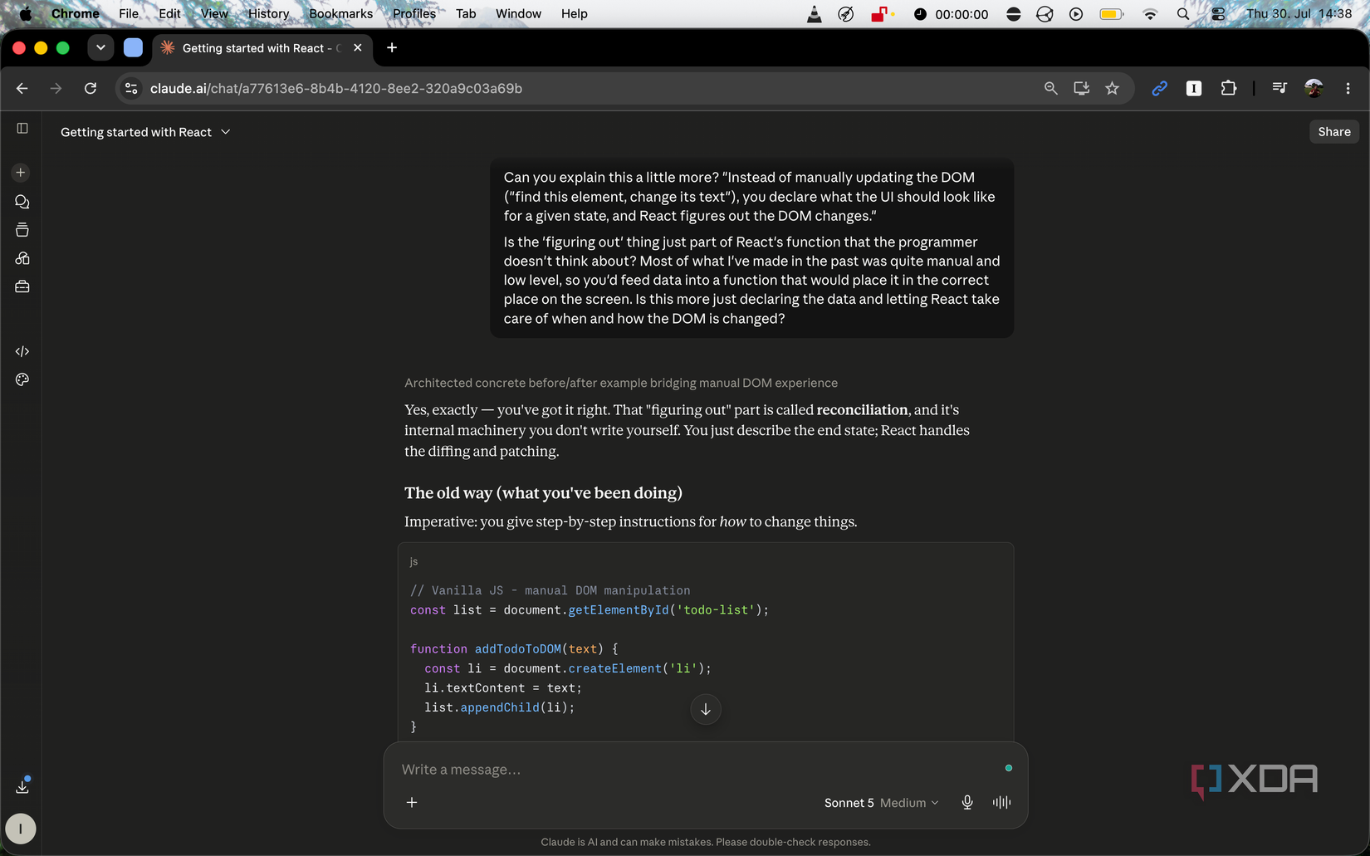Open Chrome three-dot menu
The height and width of the screenshot is (856, 1370).
(x=1348, y=88)
